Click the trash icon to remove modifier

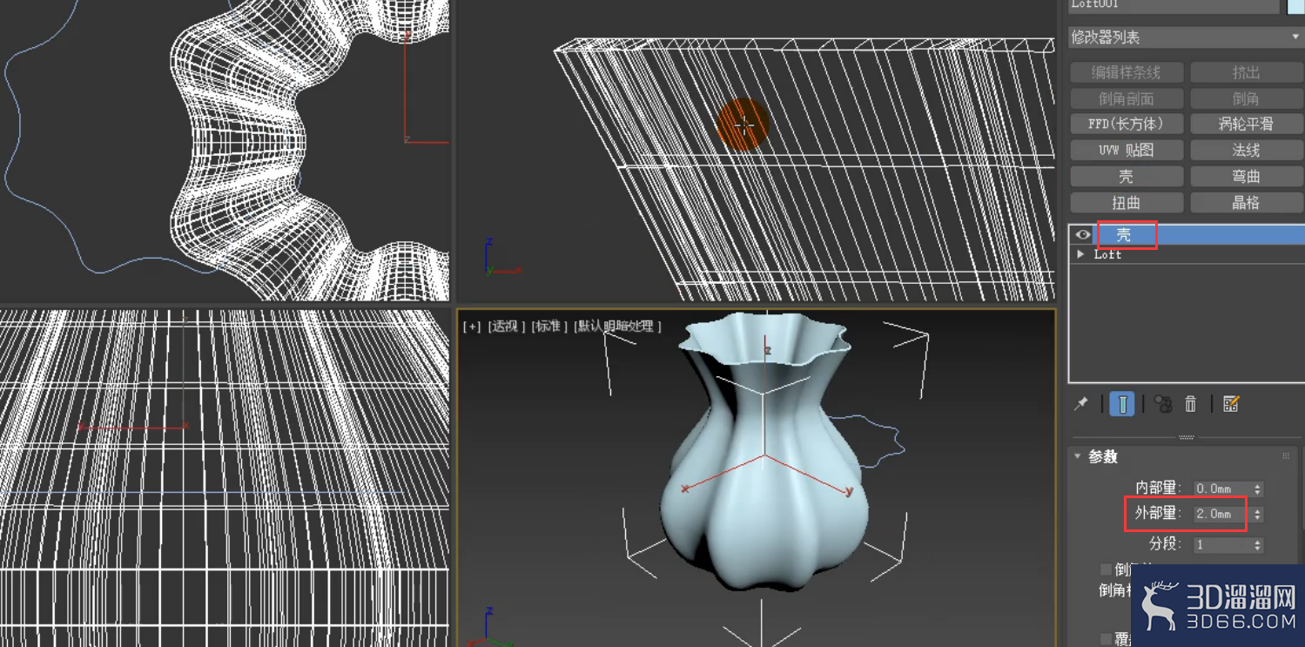coord(1190,404)
